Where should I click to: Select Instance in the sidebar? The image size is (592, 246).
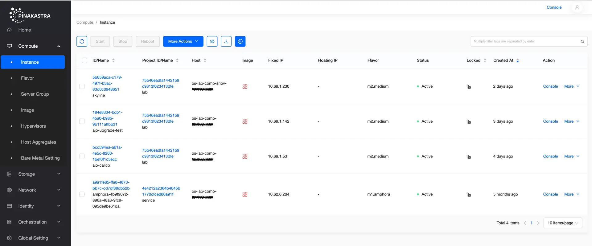(x=33, y=62)
